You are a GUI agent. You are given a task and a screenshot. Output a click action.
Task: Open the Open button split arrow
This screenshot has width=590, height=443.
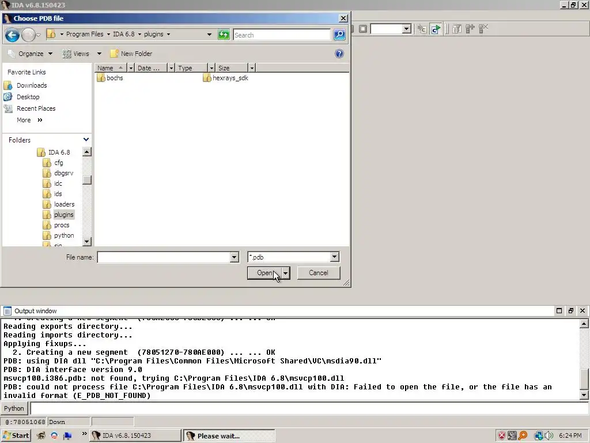click(286, 273)
